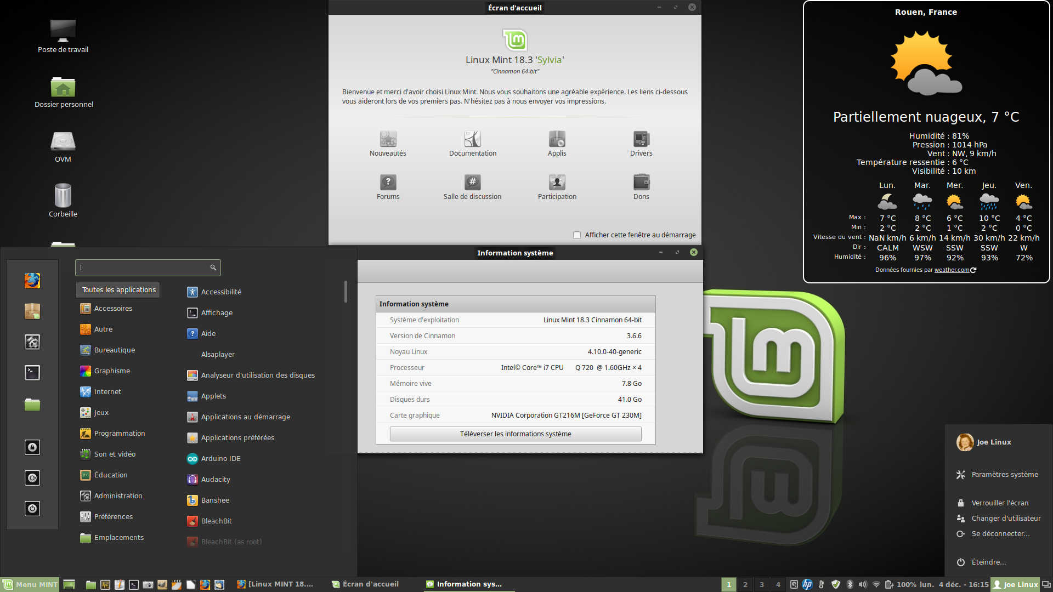Viewport: 1053px width, 592px height.
Task: Open 'Paramètres système' in user applet
Action: click(x=998, y=475)
